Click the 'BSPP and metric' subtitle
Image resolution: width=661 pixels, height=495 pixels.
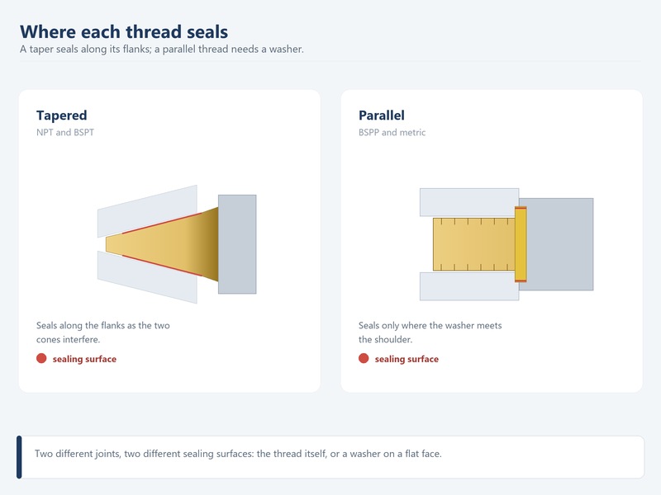pos(392,132)
